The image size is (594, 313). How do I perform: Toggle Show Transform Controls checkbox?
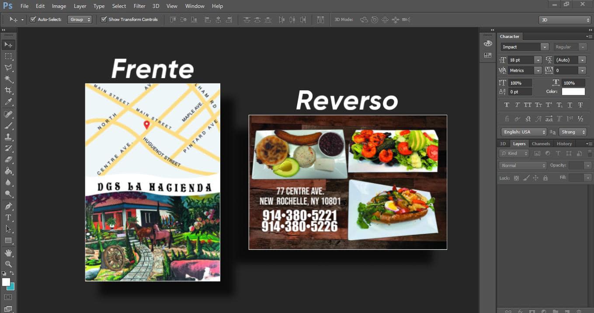click(x=104, y=20)
